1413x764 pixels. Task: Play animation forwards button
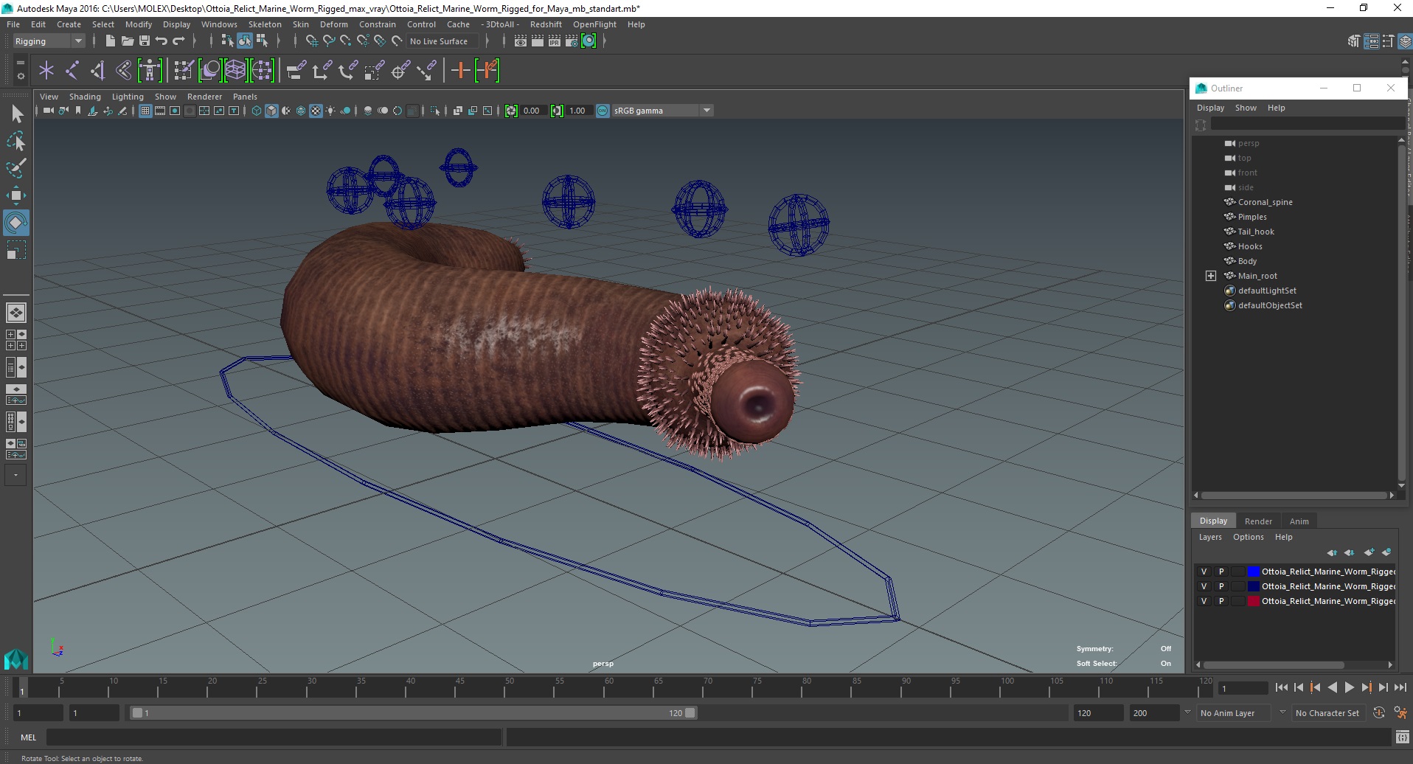tap(1349, 687)
